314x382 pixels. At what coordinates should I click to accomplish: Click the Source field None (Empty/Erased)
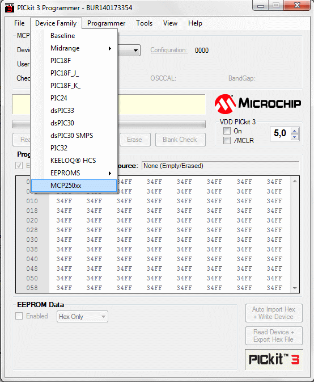[220, 166]
